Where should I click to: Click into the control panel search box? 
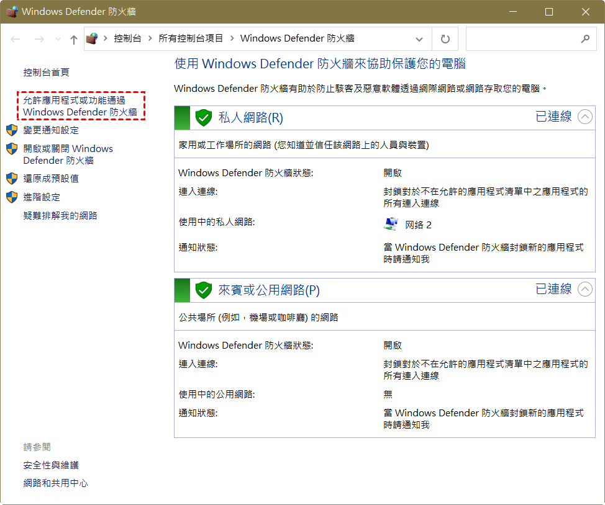(522, 39)
